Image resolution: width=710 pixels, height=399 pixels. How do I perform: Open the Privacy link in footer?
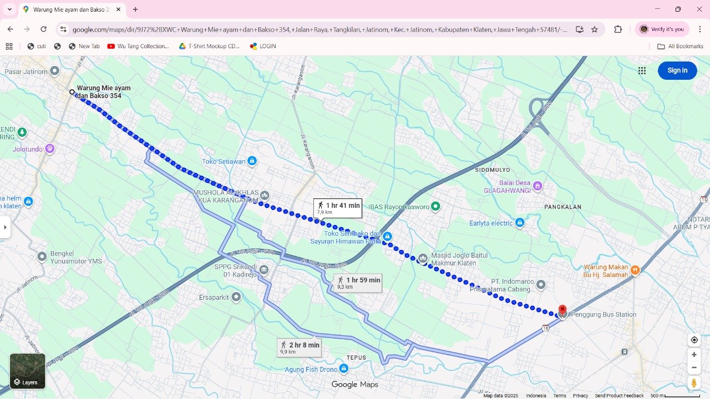pyautogui.click(x=580, y=396)
